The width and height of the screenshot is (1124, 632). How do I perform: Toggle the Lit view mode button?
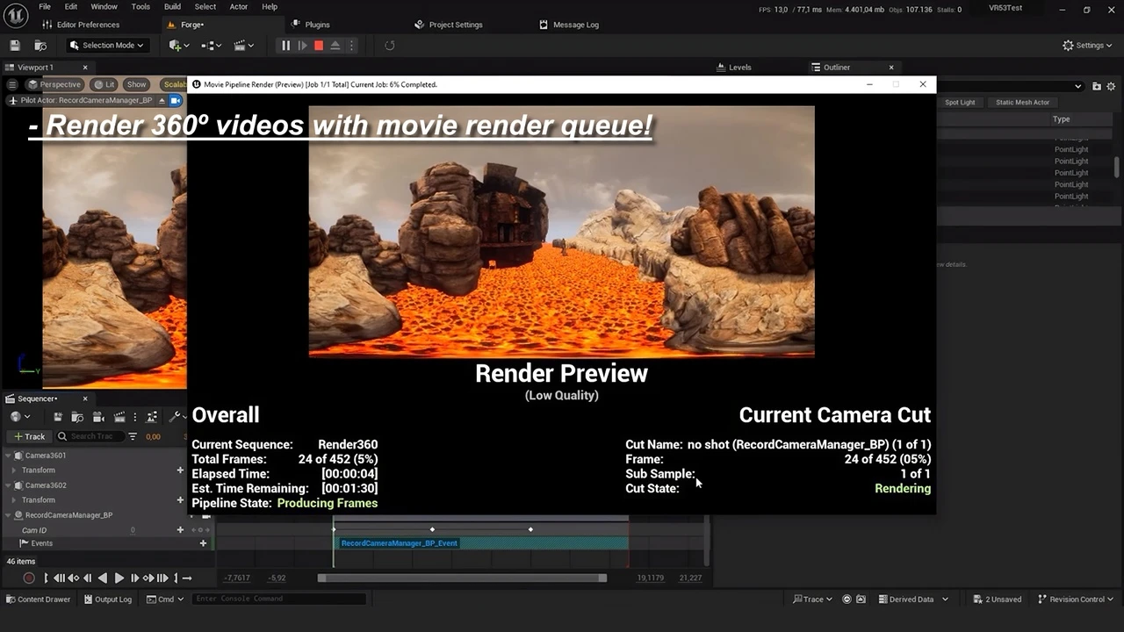point(105,84)
